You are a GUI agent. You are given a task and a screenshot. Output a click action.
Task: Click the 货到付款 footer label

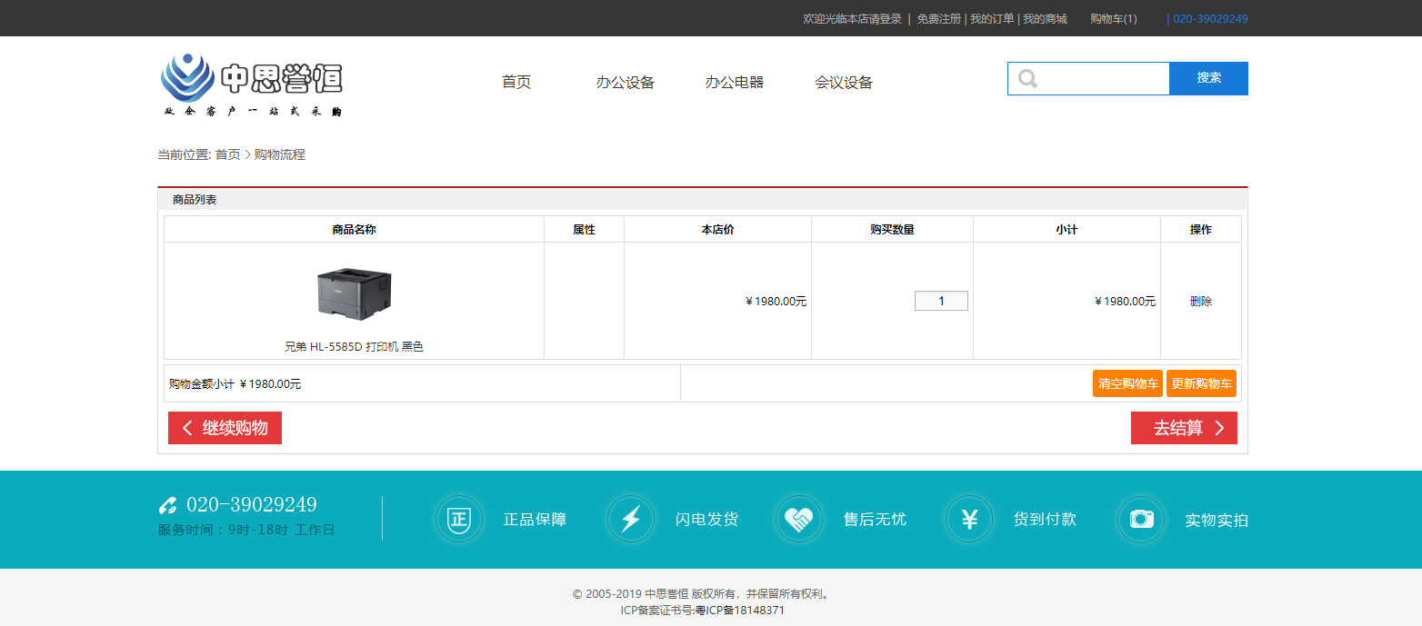click(x=1045, y=520)
